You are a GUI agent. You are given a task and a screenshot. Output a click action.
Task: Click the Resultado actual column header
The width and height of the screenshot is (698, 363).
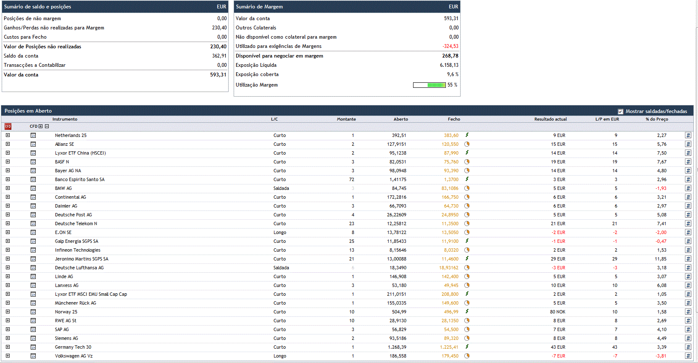click(x=550, y=119)
